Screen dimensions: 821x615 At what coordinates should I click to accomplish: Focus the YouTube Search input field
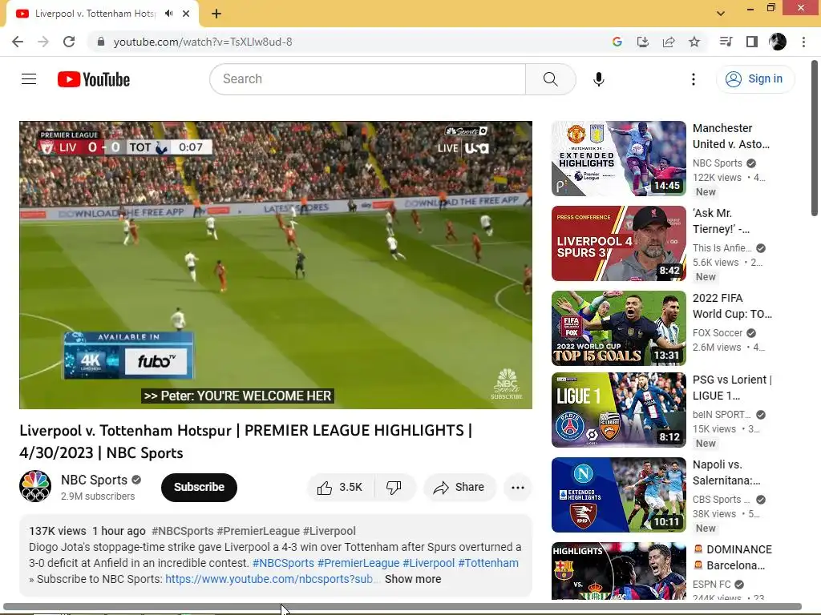click(x=367, y=79)
